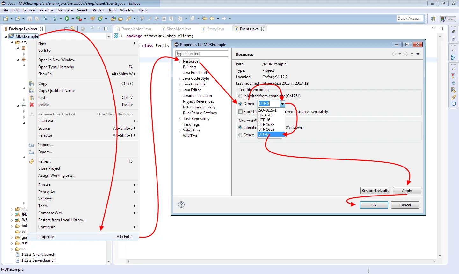
Task: Open Properties dialog view menu triangle
Action: coord(418,54)
